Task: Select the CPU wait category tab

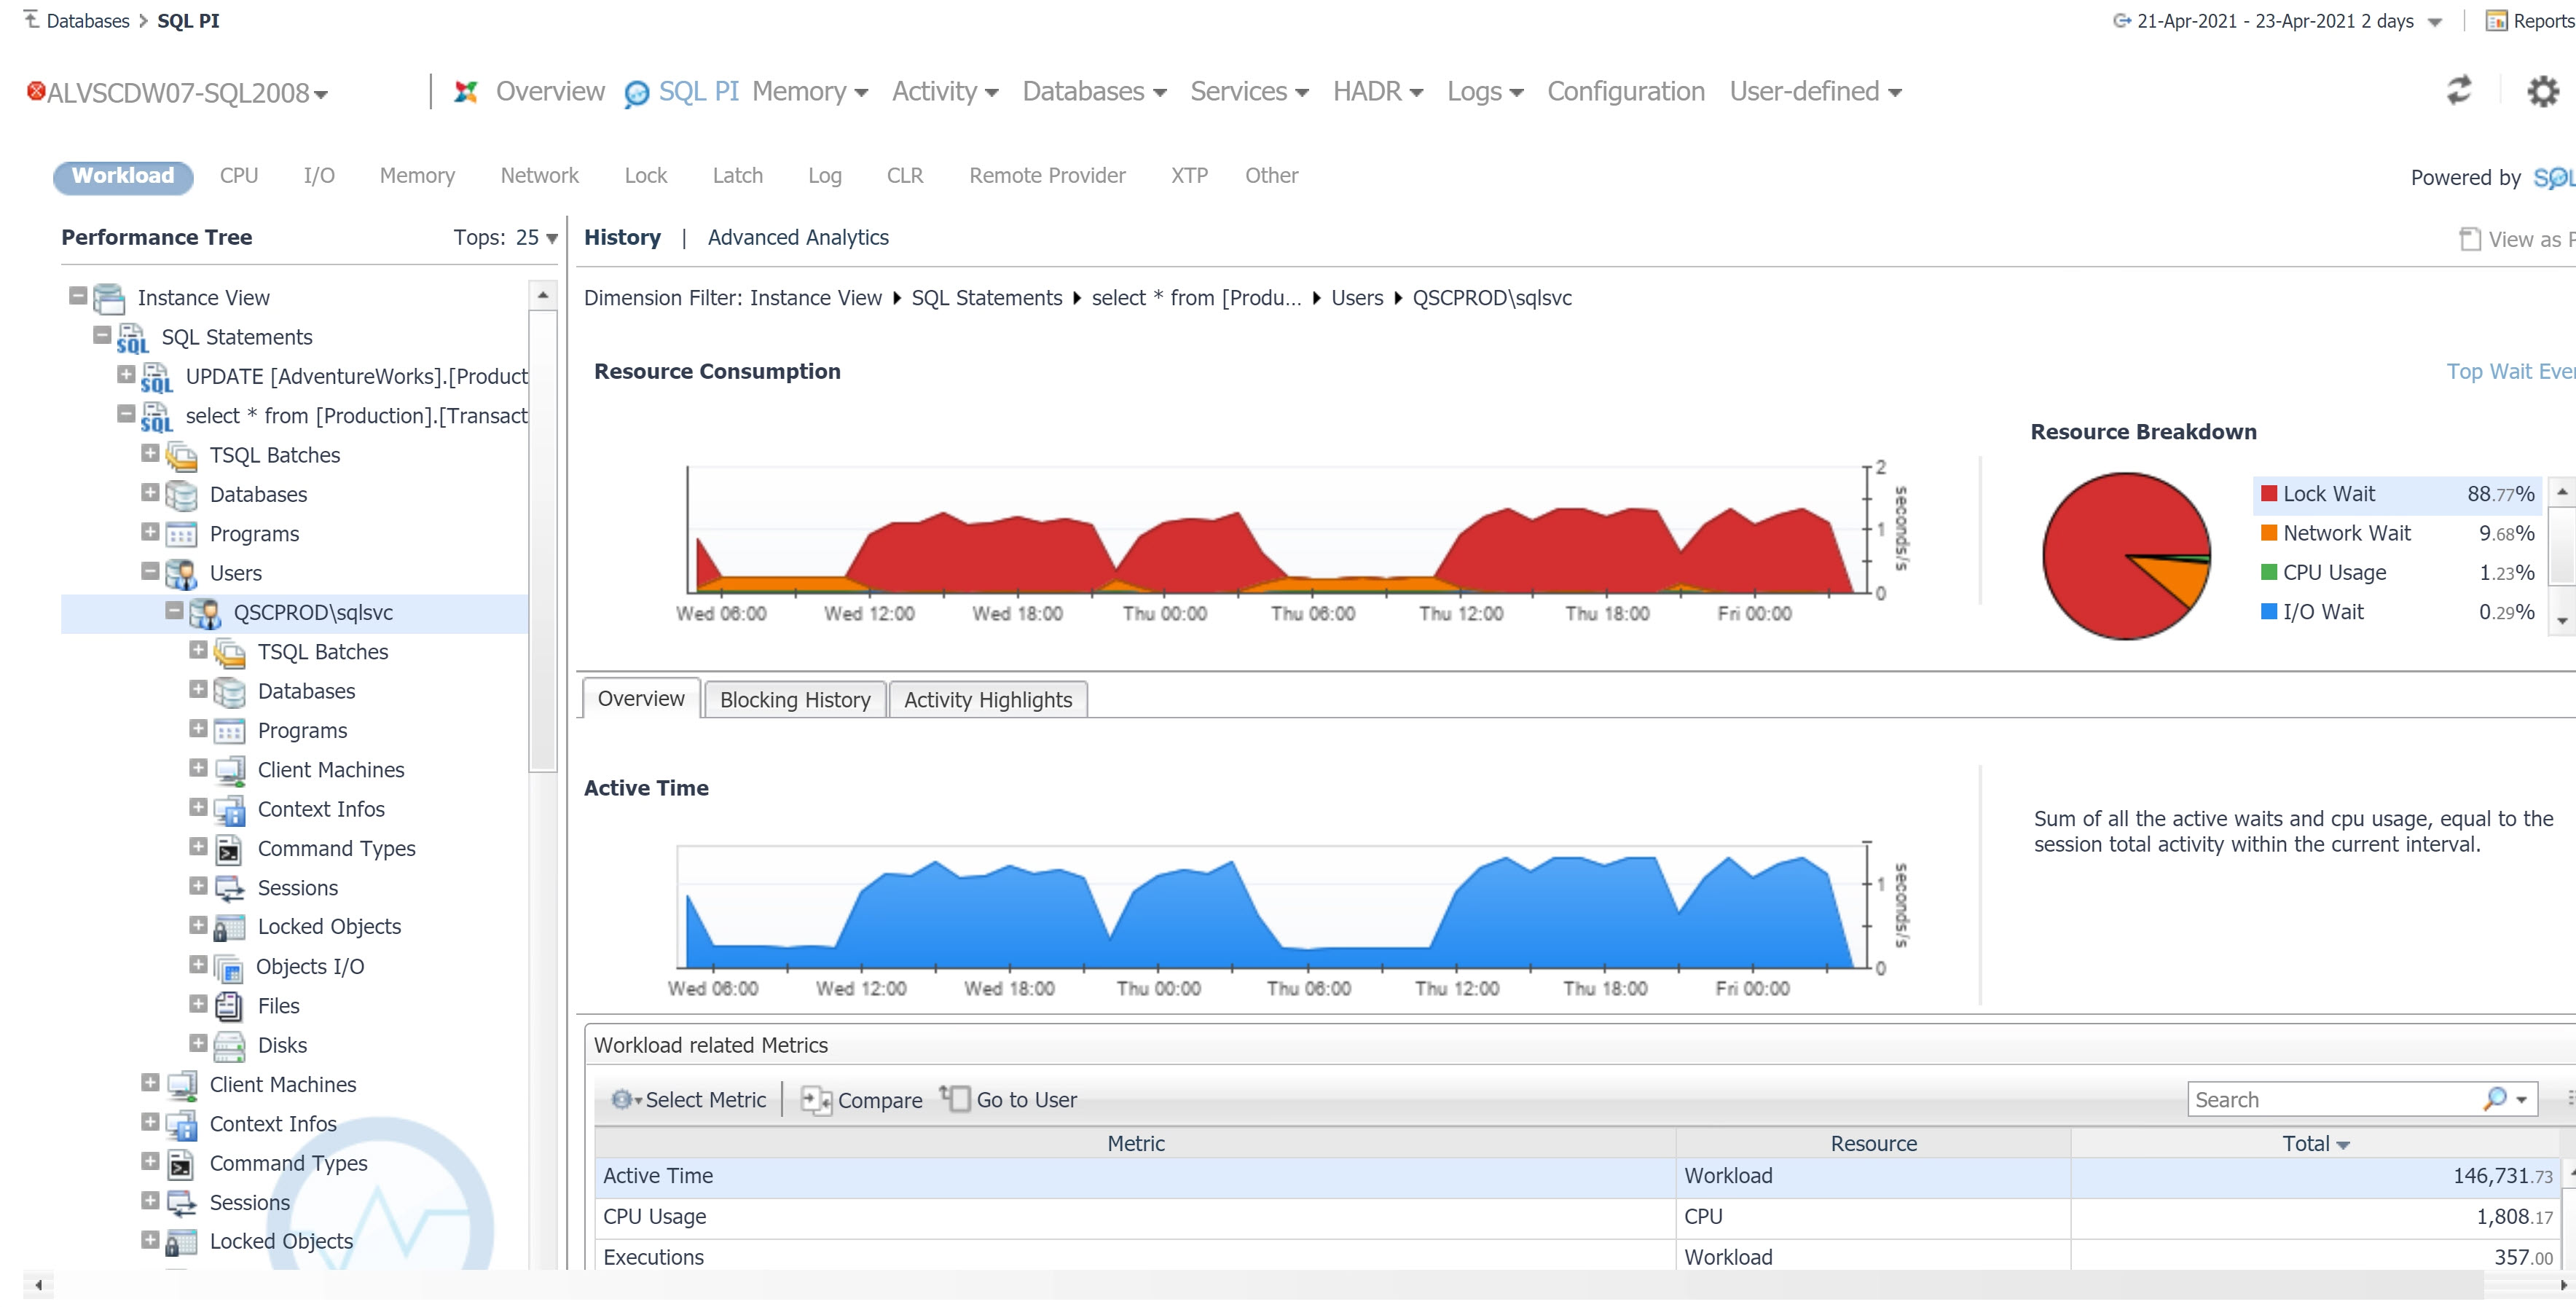Action: pos(239,176)
